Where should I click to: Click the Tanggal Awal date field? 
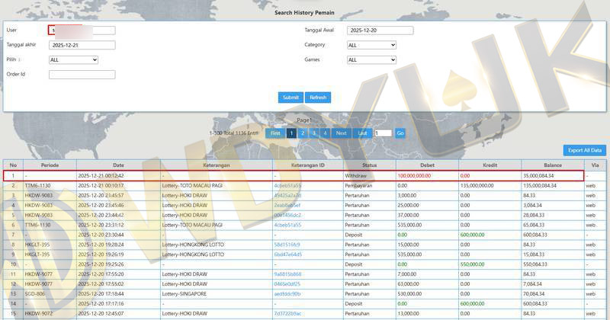[x=380, y=30]
